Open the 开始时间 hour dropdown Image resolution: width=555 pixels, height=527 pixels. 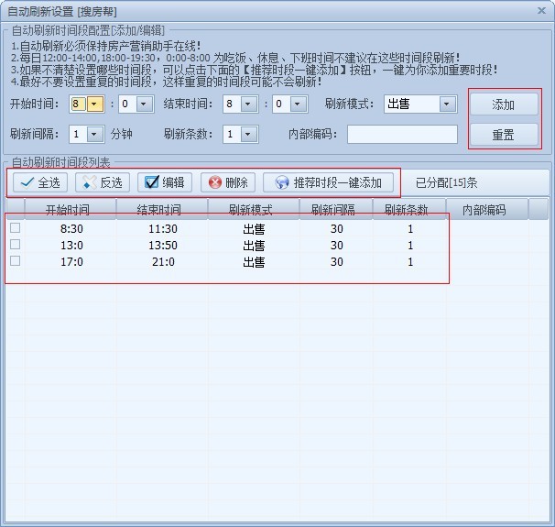(94, 104)
